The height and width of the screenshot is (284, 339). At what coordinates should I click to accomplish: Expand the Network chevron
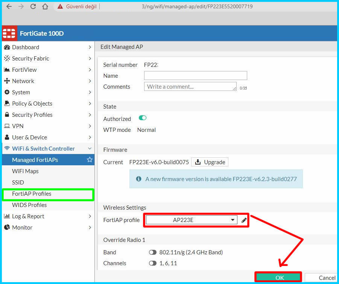[x=90, y=81]
